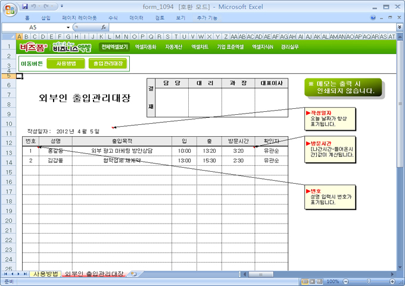405x286 pixels.
Task: Select the whole sheet with corner button
Action: tap(8, 36)
